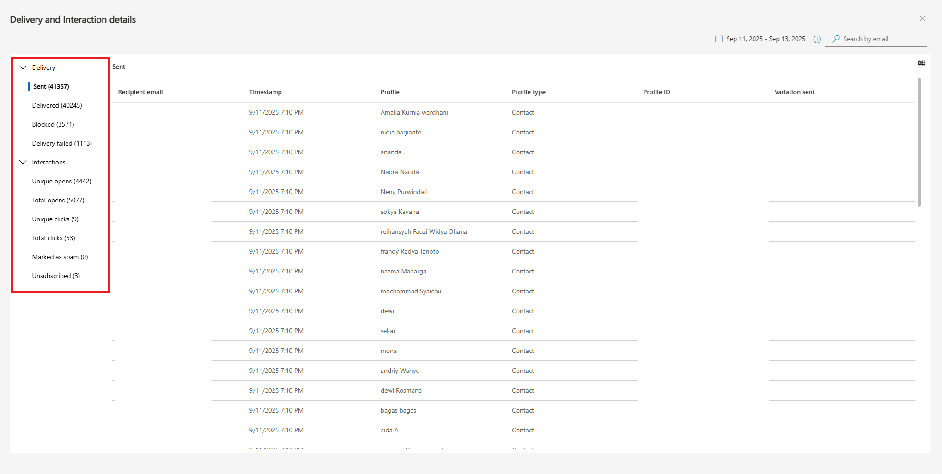This screenshot has width=942, height=474.
Task: Open profile Naora Narida
Action: click(x=400, y=172)
